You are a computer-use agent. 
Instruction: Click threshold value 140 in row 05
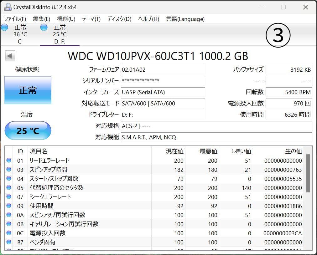247,188
